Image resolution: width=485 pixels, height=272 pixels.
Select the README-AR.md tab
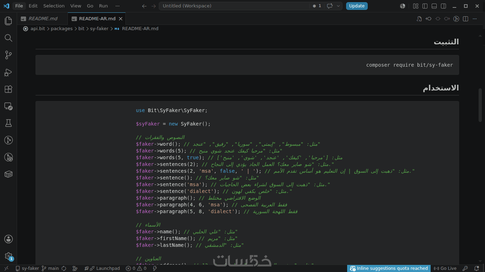point(97,19)
